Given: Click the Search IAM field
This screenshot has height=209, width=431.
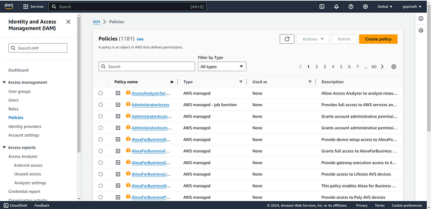Looking at the screenshot, I should pyautogui.click(x=38, y=48).
